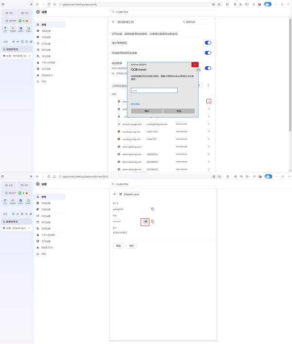Show the 23work.com password with eye icon
The height and width of the screenshot is (344, 292).
[x=145, y=221]
